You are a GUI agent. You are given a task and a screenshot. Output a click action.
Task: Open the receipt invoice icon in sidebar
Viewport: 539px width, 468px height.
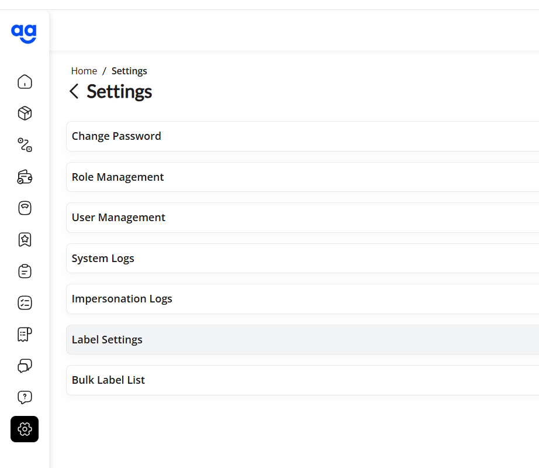pyautogui.click(x=25, y=334)
